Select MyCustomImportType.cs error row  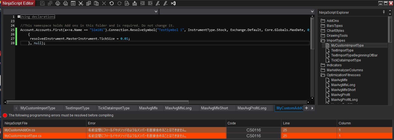click(198, 136)
